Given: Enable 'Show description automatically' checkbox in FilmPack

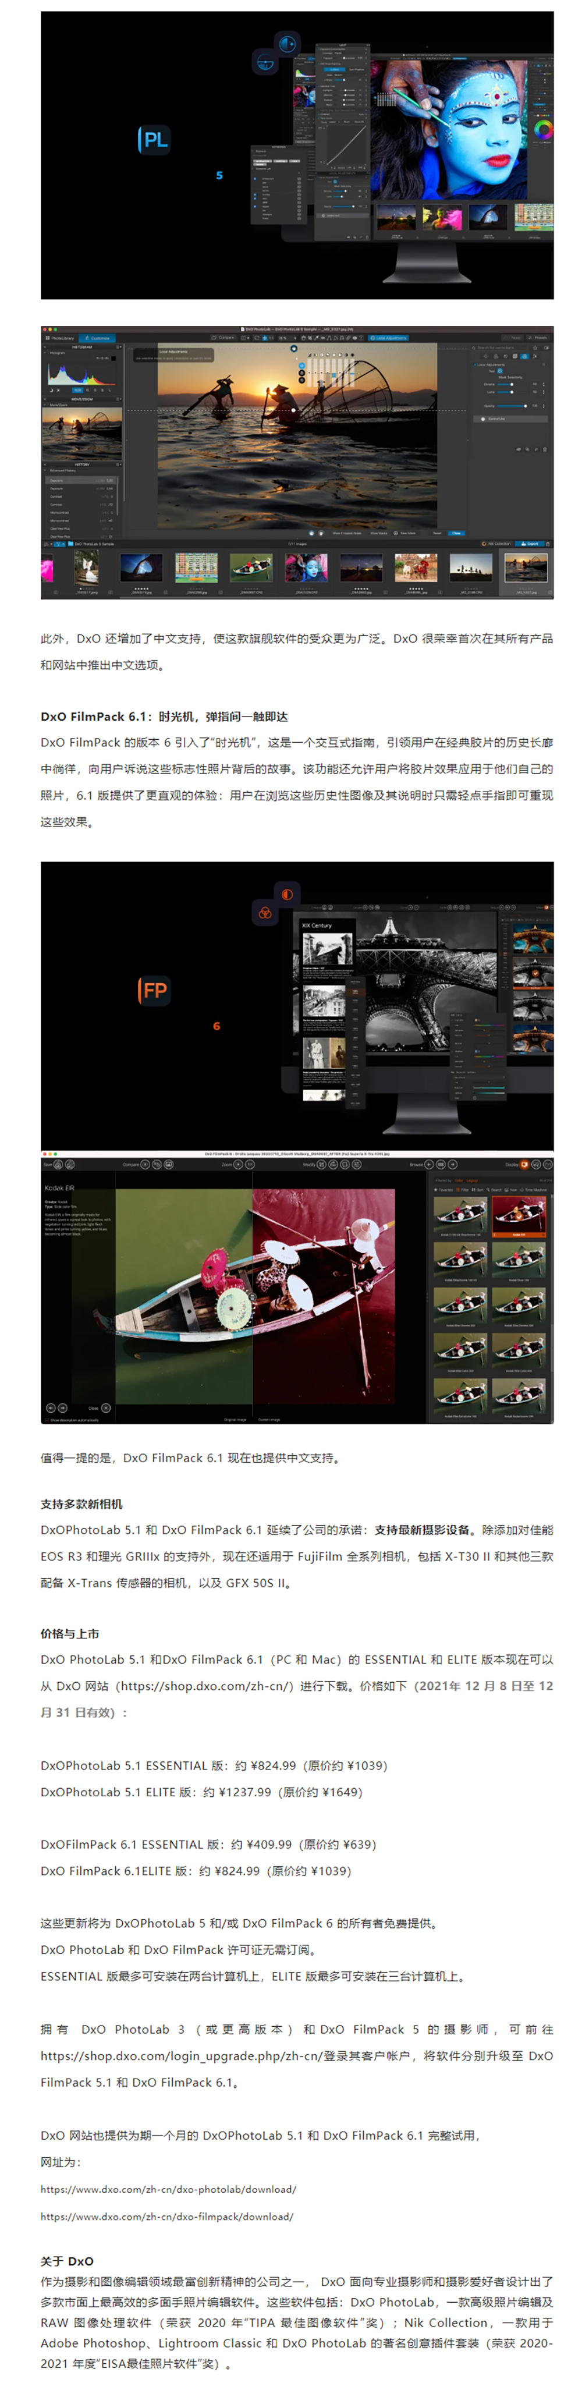Looking at the screenshot, I should (46, 1419).
